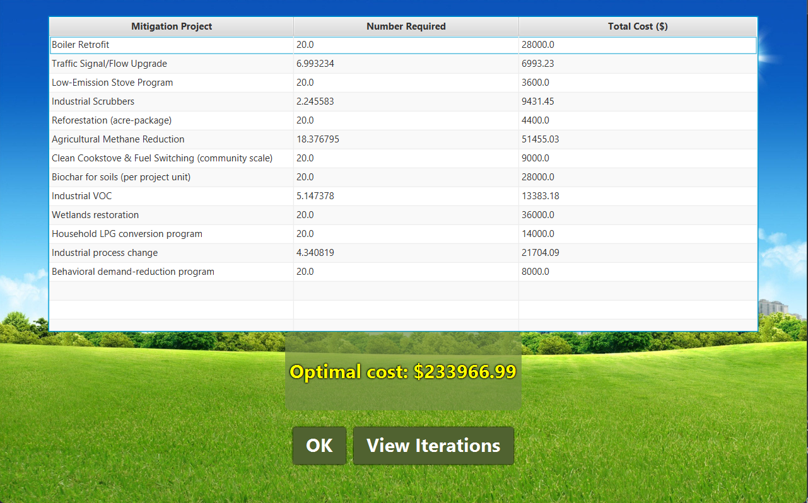
Task: Select Behavioral demand-reduction program row
Action: 133,272
